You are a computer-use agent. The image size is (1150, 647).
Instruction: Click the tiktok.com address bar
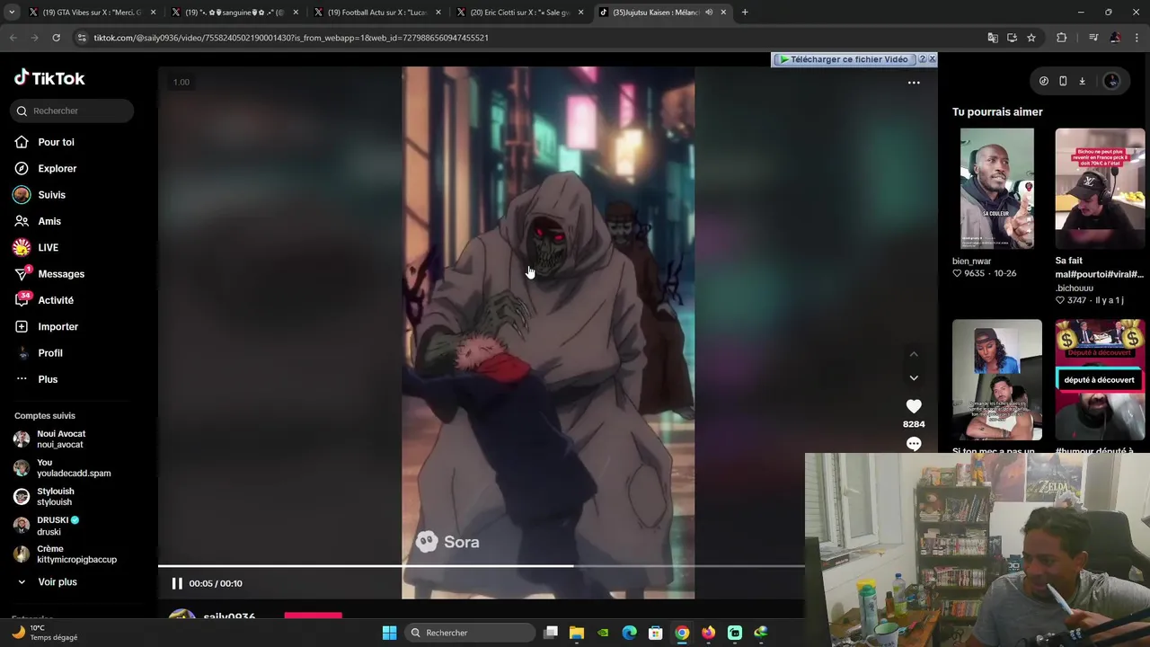tap(530, 38)
